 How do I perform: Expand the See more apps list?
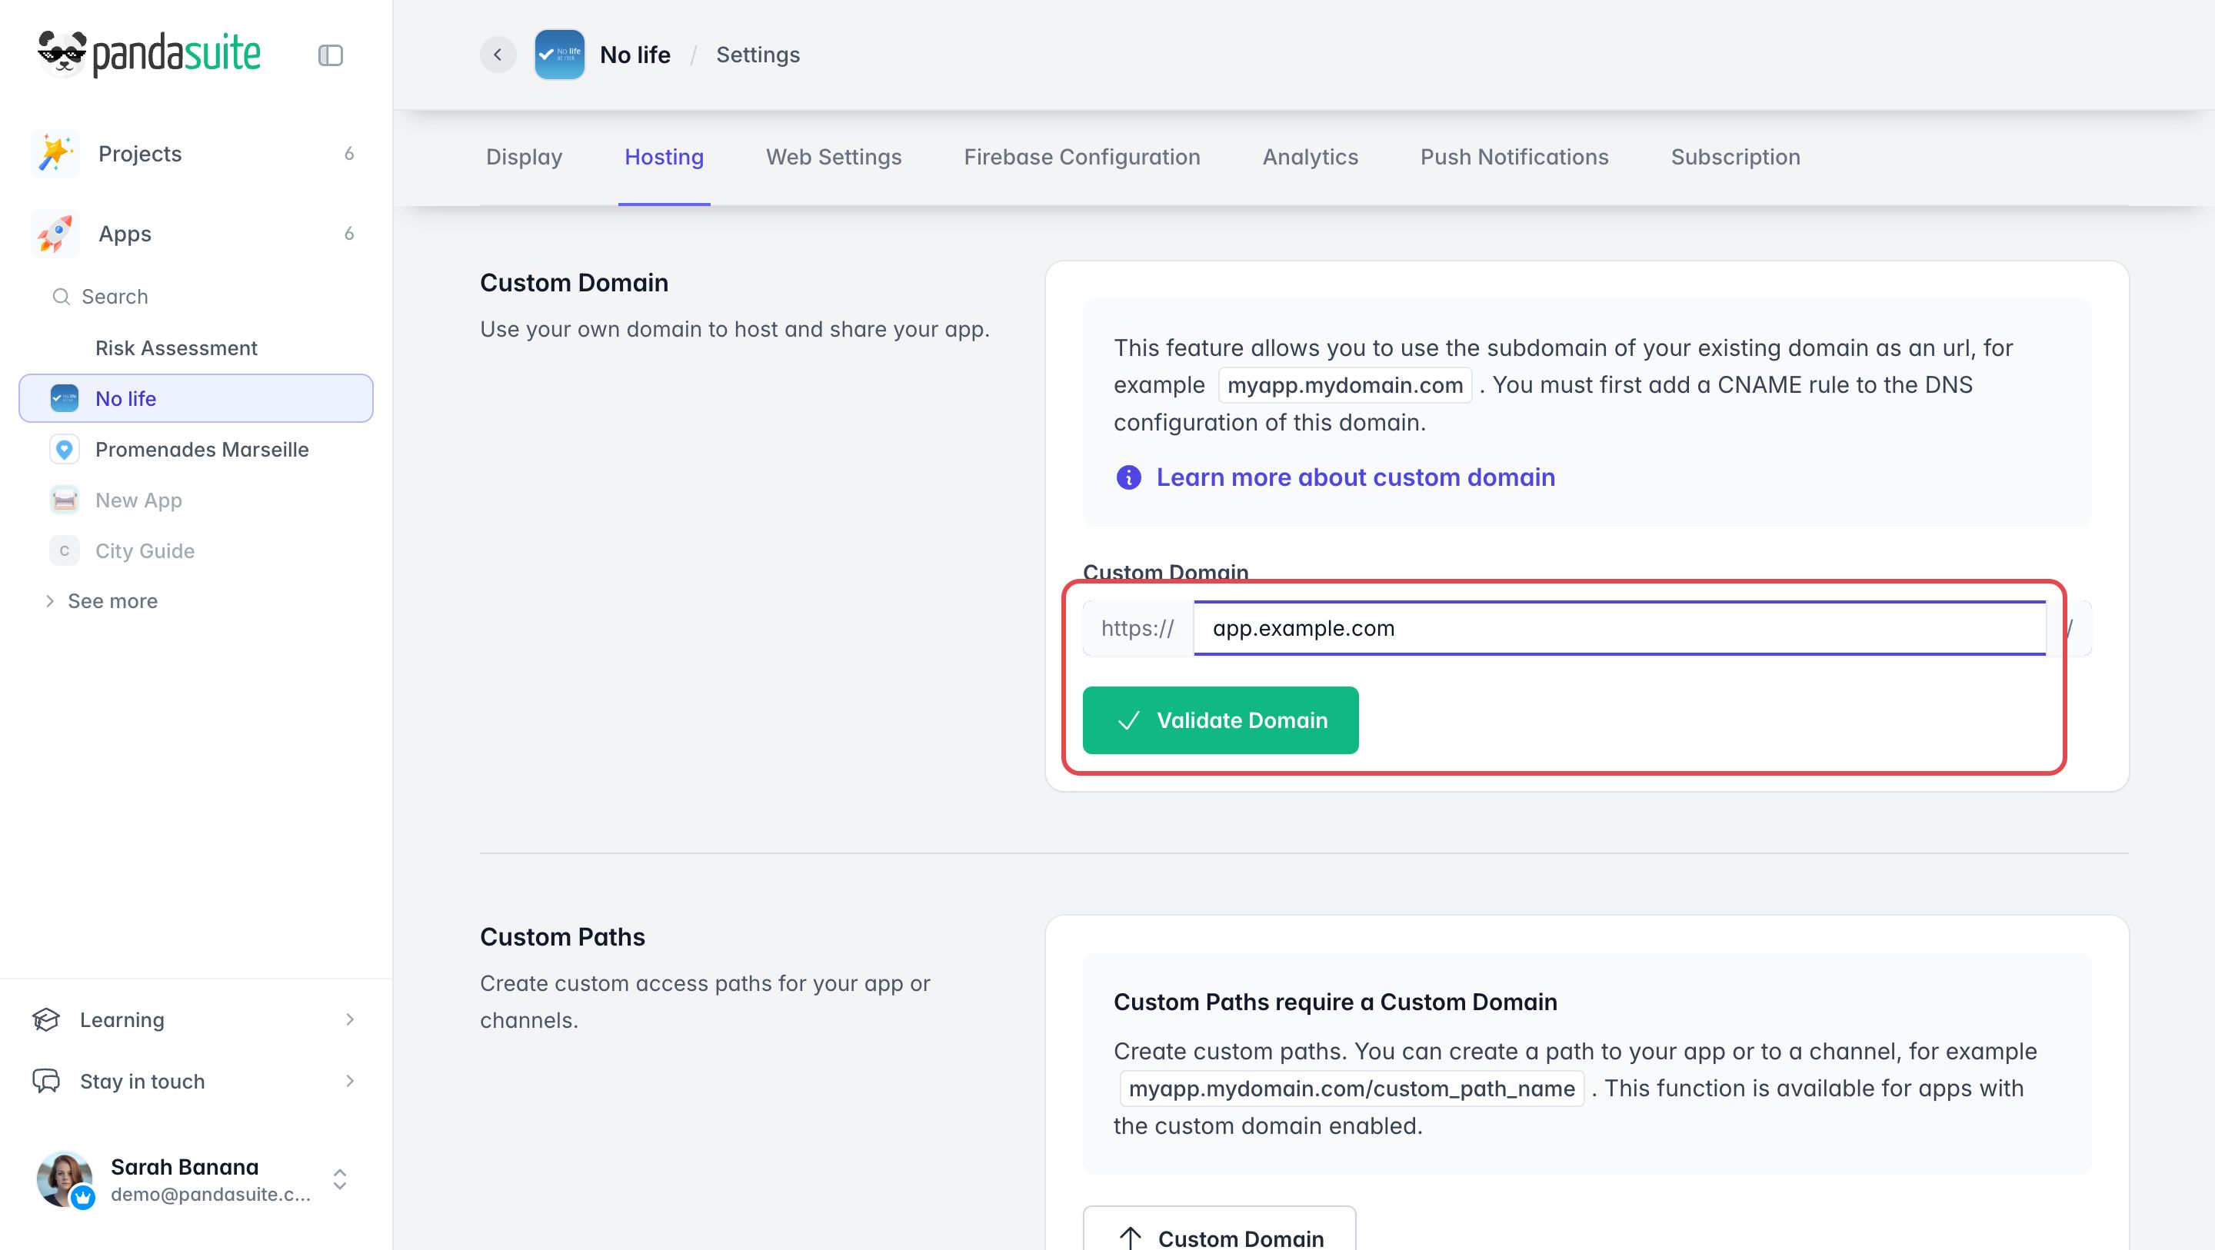(101, 601)
